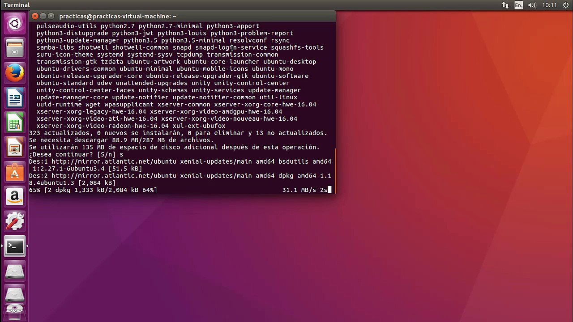Click the Des:2 mirror.atlantic.net dpkg line
573x322 pixels.
pos(180,176)
